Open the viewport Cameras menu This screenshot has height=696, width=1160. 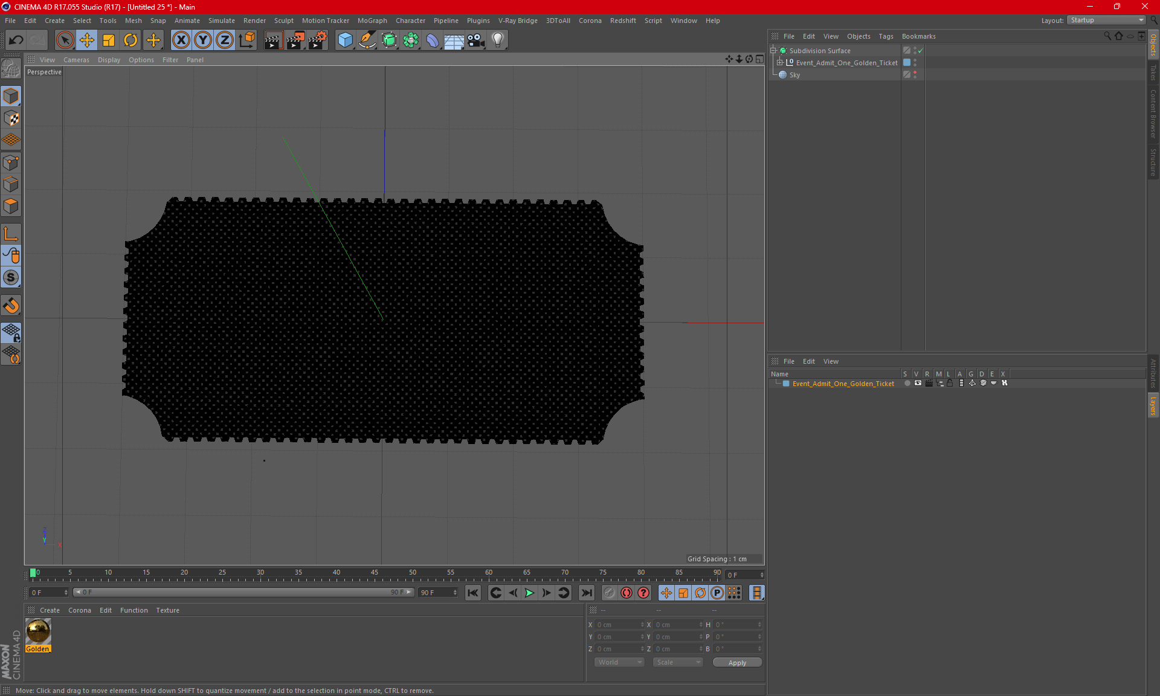(76, 60)
